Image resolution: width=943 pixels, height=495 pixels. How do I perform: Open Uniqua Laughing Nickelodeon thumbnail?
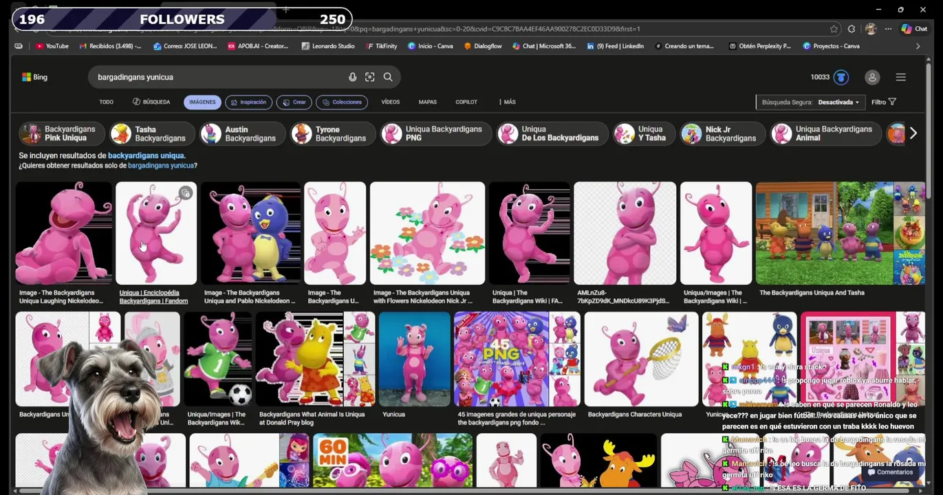[63, 233]
